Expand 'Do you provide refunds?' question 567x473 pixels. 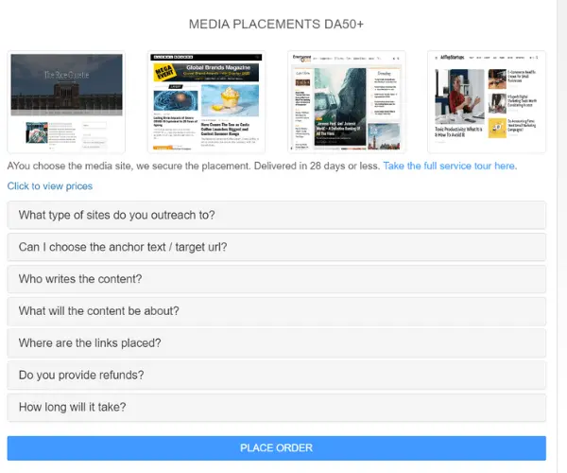coord(276,375)
